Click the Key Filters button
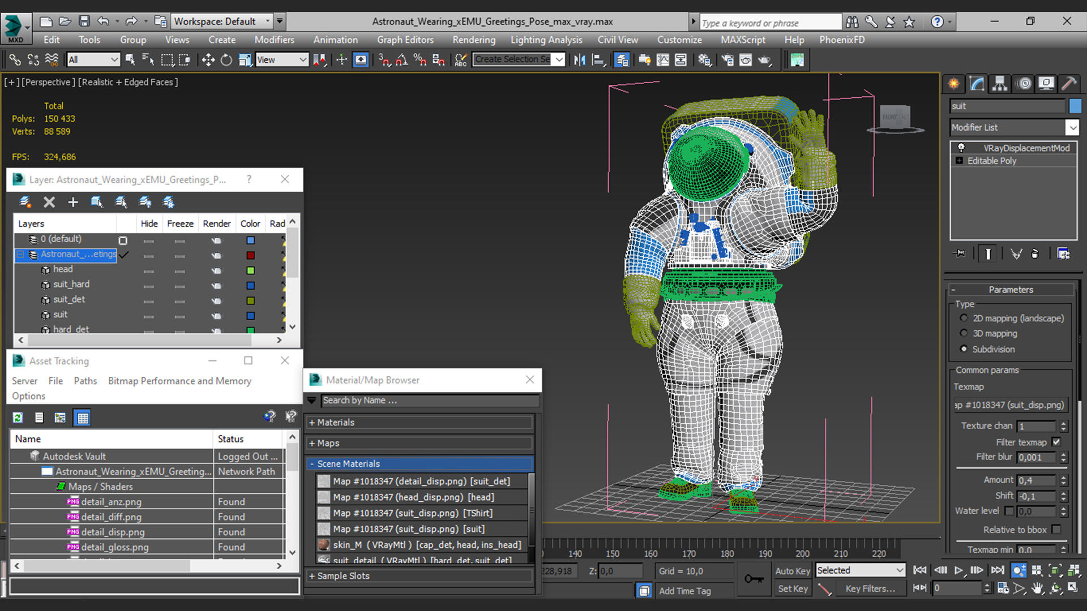Image resolution: width=1087 pixels, height=611 pixels. [870, 589]
